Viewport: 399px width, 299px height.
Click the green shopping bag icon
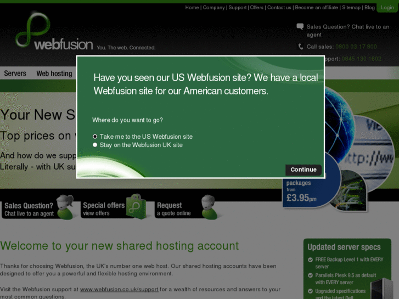tap(137, 206)
